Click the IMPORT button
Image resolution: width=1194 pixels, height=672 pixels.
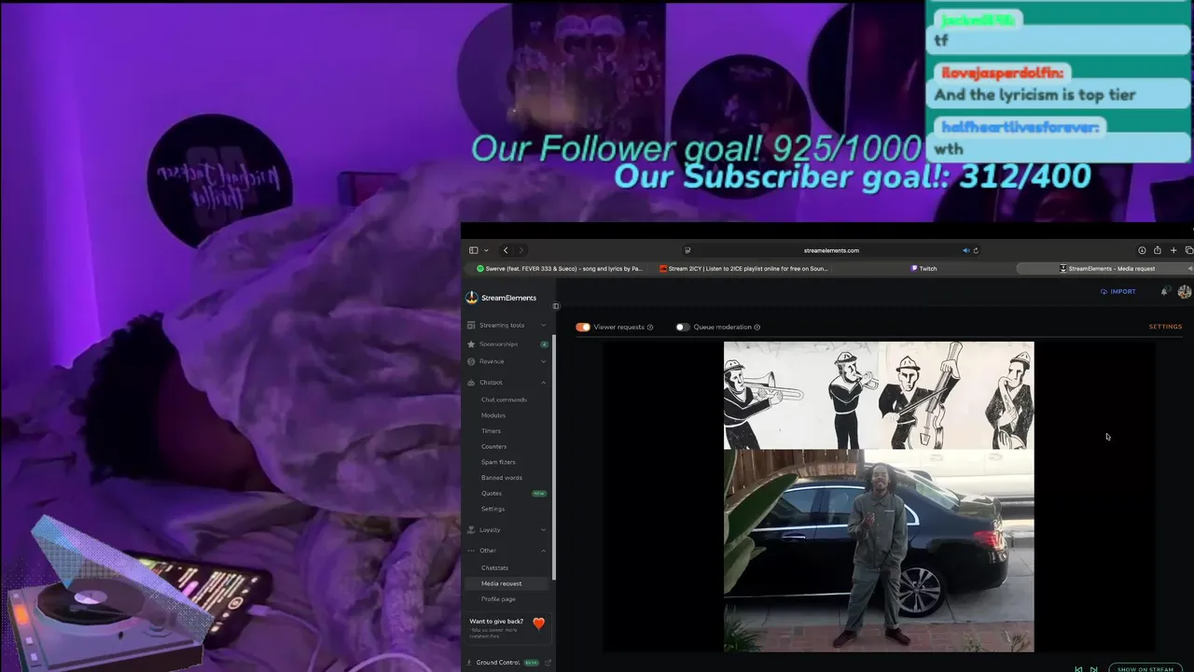(x=1118, y=291)
